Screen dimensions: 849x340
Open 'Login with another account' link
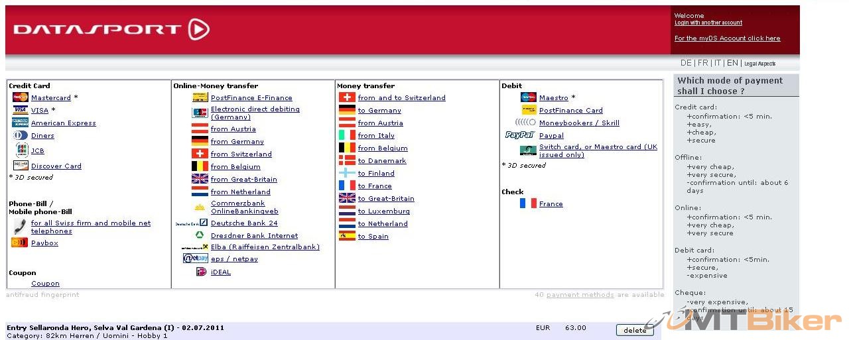pos(708,23)
